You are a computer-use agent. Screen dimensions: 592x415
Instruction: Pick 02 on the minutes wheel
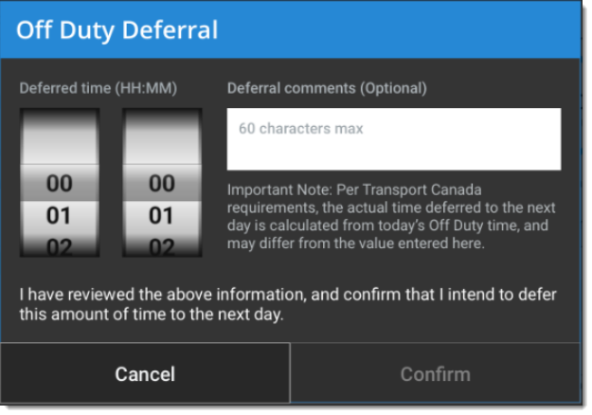(162, 246)
